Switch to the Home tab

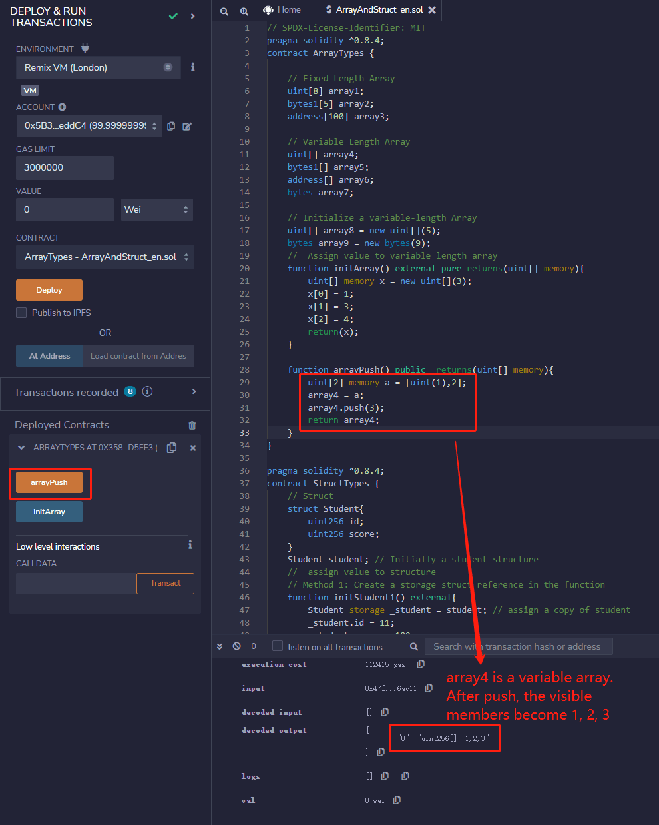click(282, 10)
